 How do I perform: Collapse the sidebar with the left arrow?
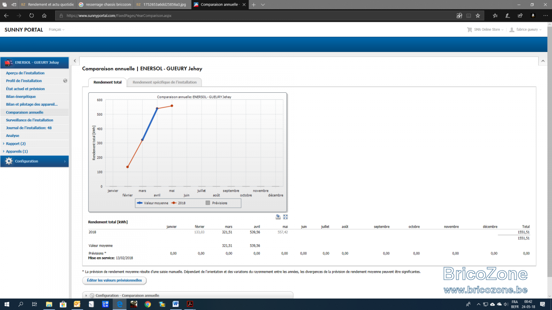(x=75, y=61)
